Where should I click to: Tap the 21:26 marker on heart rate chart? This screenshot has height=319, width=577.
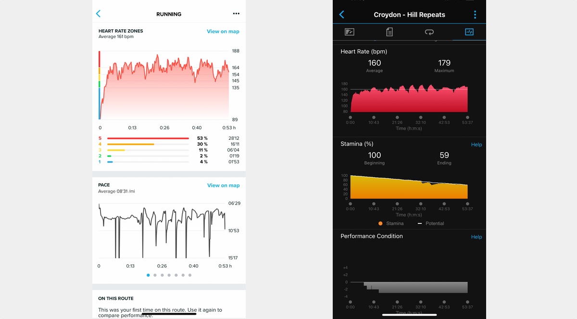[x=397, y=117]
